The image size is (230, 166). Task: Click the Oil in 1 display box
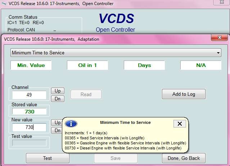pos(87,65)
